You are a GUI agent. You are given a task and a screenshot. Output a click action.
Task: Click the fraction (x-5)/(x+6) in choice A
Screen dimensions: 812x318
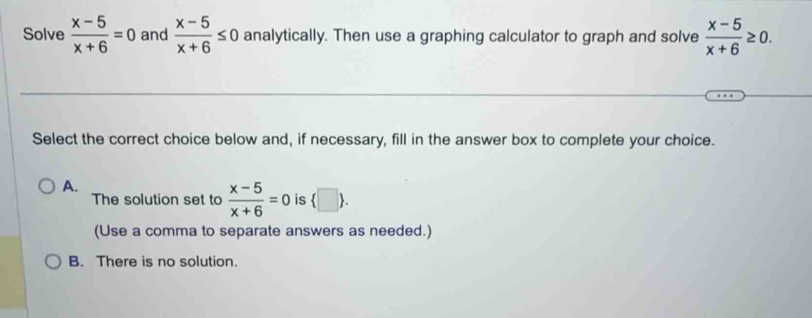(244, 199)
